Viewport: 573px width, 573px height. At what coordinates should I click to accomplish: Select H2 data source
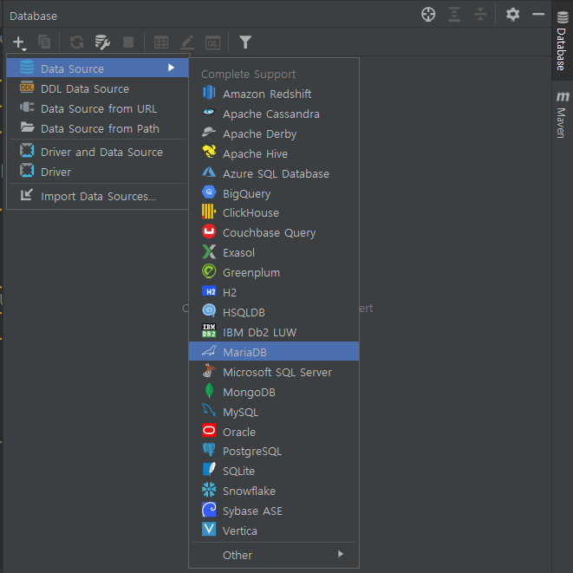click(274, 292)
